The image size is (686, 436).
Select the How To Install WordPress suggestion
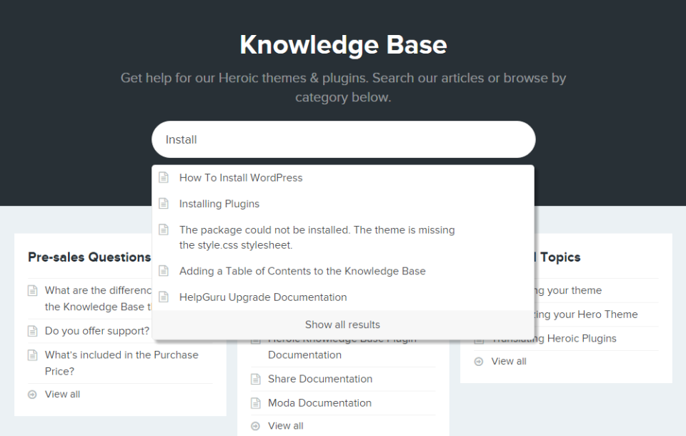[240, 177]
